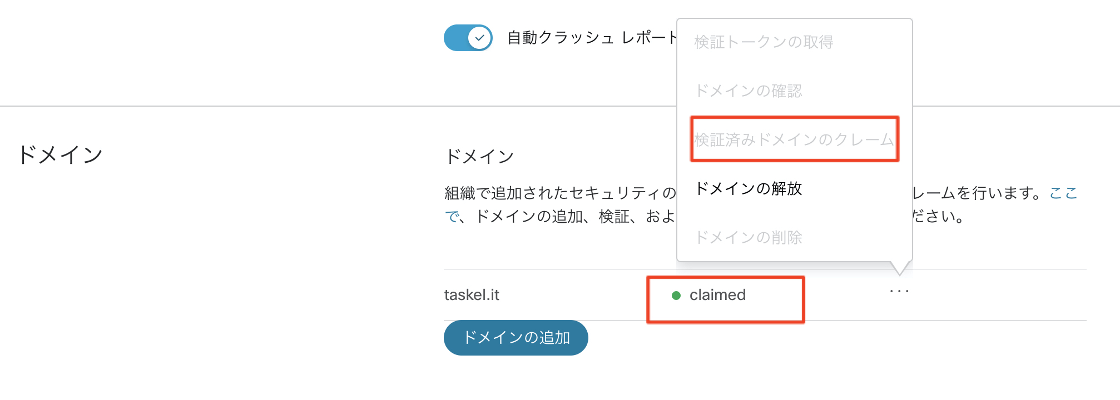Open the ここ hyperlink in the description
This screenshot has height=400, width=1120.
point(1063,193)
